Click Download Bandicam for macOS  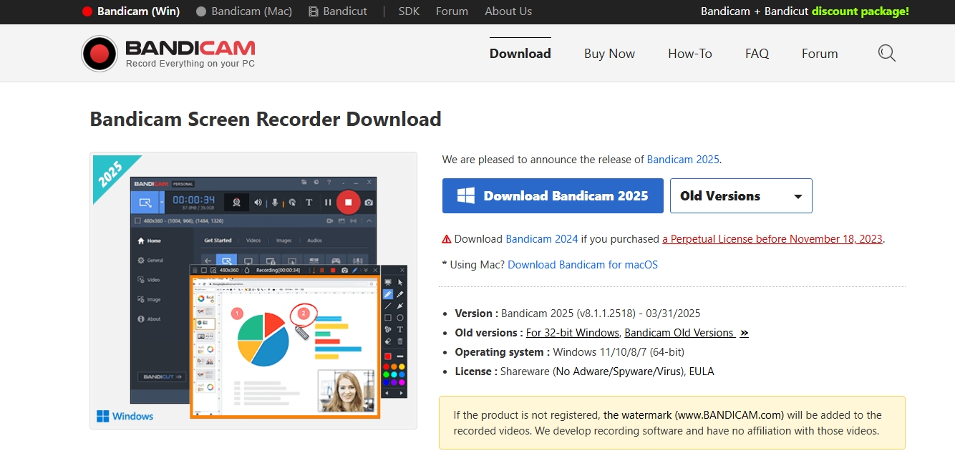point(583,265)
